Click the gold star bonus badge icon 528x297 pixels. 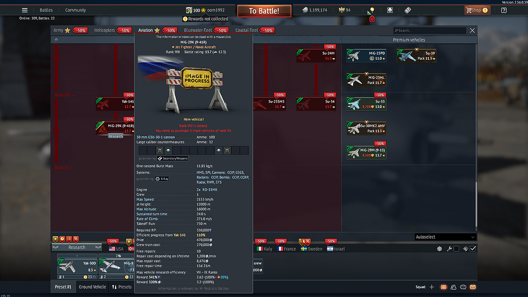55,239
